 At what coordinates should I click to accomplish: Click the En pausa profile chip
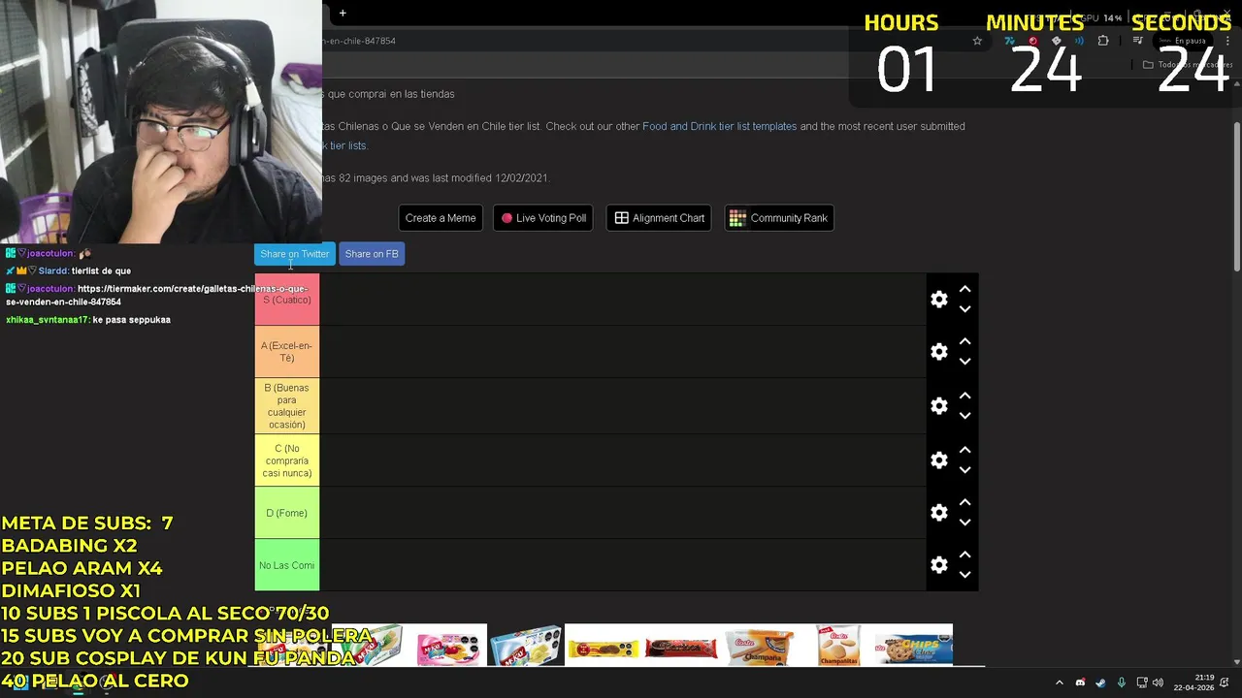1185,41
